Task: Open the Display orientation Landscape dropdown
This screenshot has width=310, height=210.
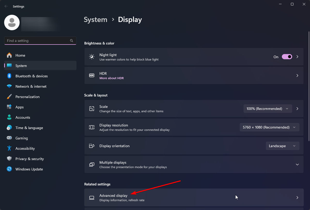Action: [283, 146]
